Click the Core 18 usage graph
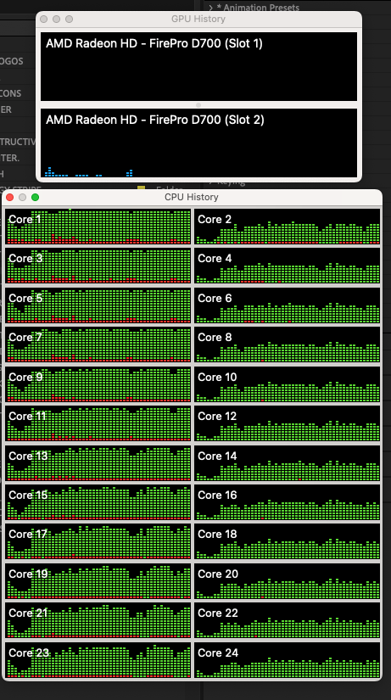 pos(287,541)
